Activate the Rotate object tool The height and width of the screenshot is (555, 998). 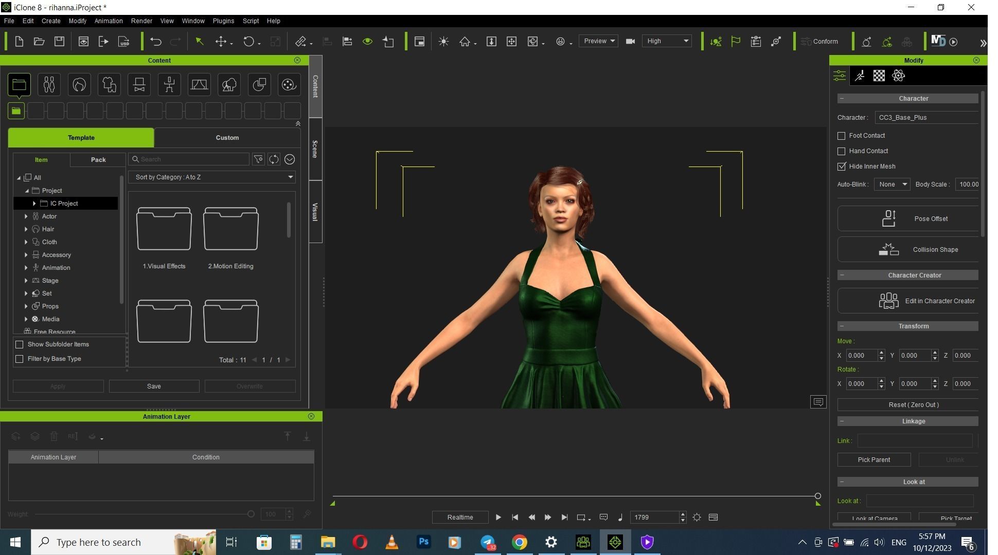tap(248, 42)
